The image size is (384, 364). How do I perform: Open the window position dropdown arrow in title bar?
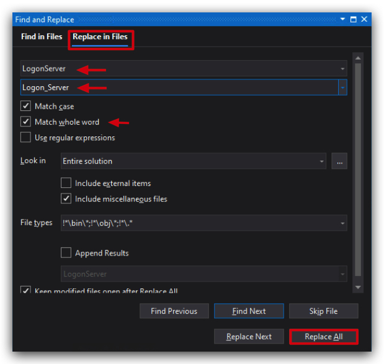pyautogui.click(x=342, y=19)
